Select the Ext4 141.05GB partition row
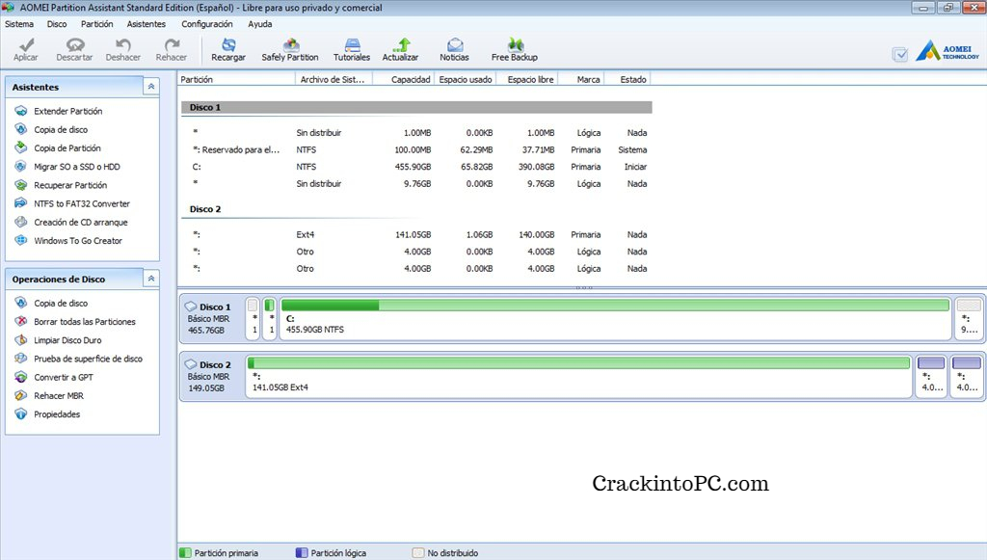 (416, 234)
